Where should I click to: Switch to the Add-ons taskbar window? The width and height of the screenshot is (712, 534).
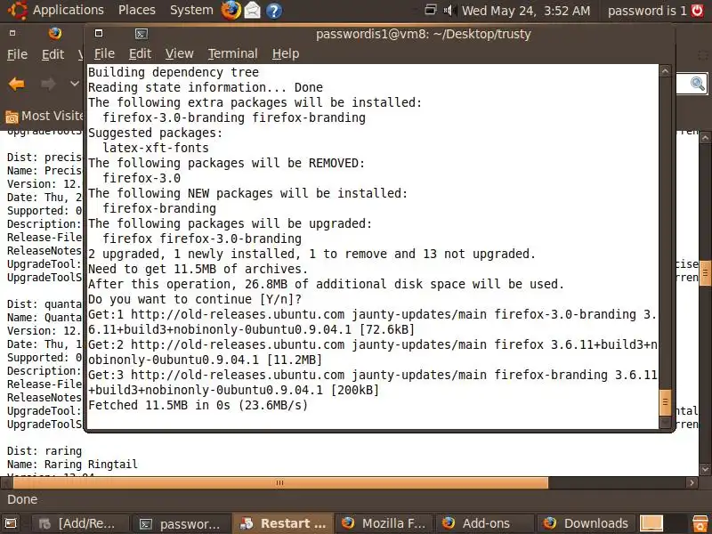485,523
